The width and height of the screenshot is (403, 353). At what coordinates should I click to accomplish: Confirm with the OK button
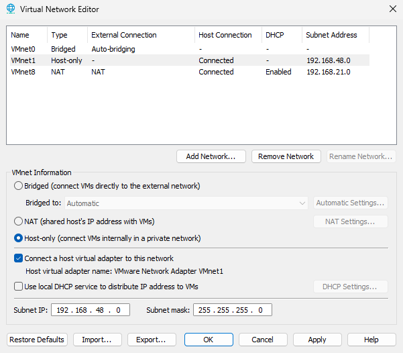coord(209,340)
